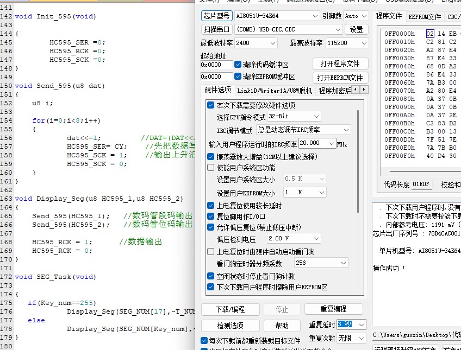Toggle 空闲状态时停止看门狗计数 checkbox
This screenshot has width=461, height=350.
pos(210,276)
